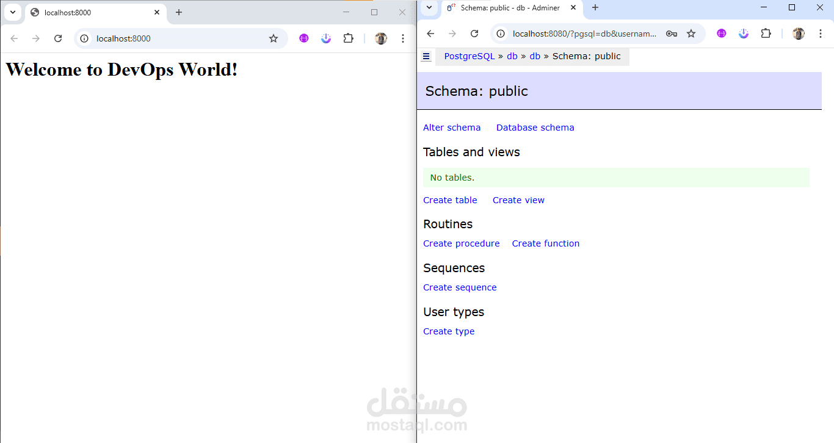Screen dimensions: 834x443
Task: View site information for localhost:8080
Action: [x=501, y=34]
